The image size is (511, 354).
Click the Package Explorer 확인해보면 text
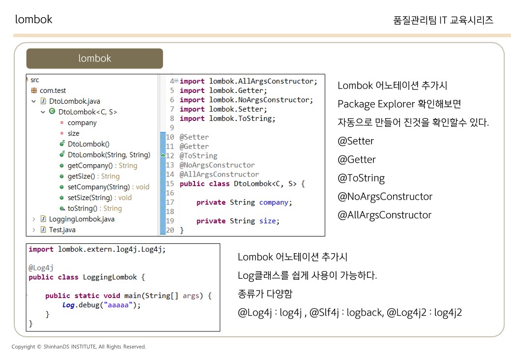[x=399, y=104]
